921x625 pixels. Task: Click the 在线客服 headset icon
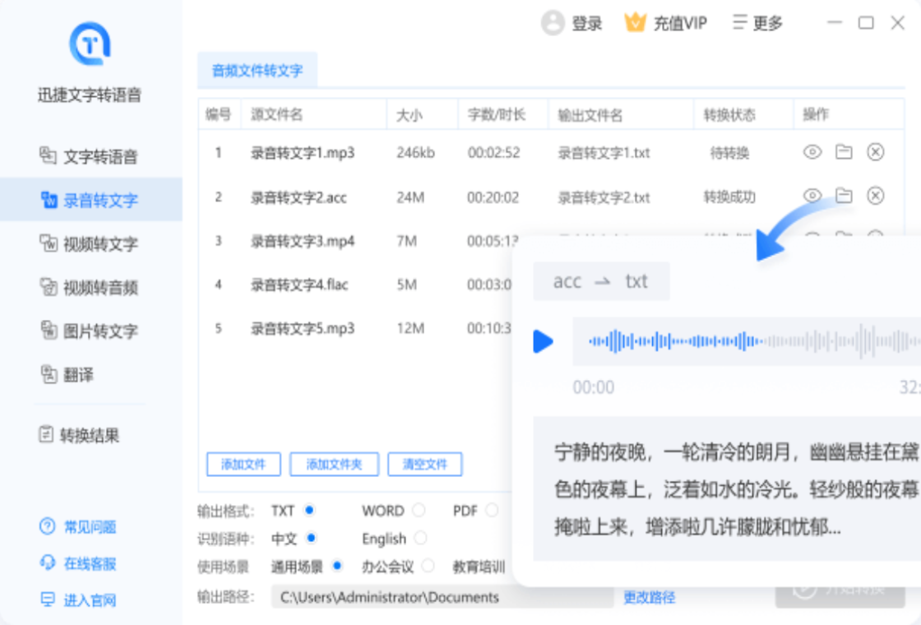click(48, 562)
